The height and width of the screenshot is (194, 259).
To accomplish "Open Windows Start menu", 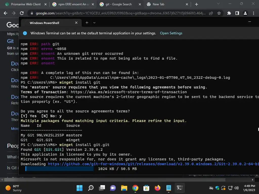I will click(79, 188).
